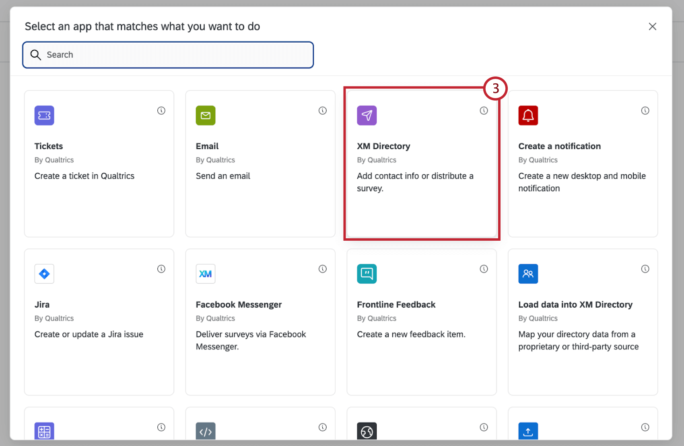The height and width of the screenshot is (446, 684).
Task: Focus the Search apps input field
Action: [x=168, y=55]
